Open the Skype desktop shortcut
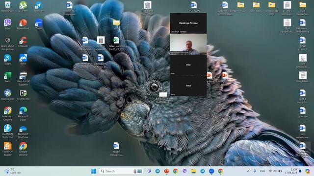The height and width of the screenshot is (176, 314). click(7, 59)
